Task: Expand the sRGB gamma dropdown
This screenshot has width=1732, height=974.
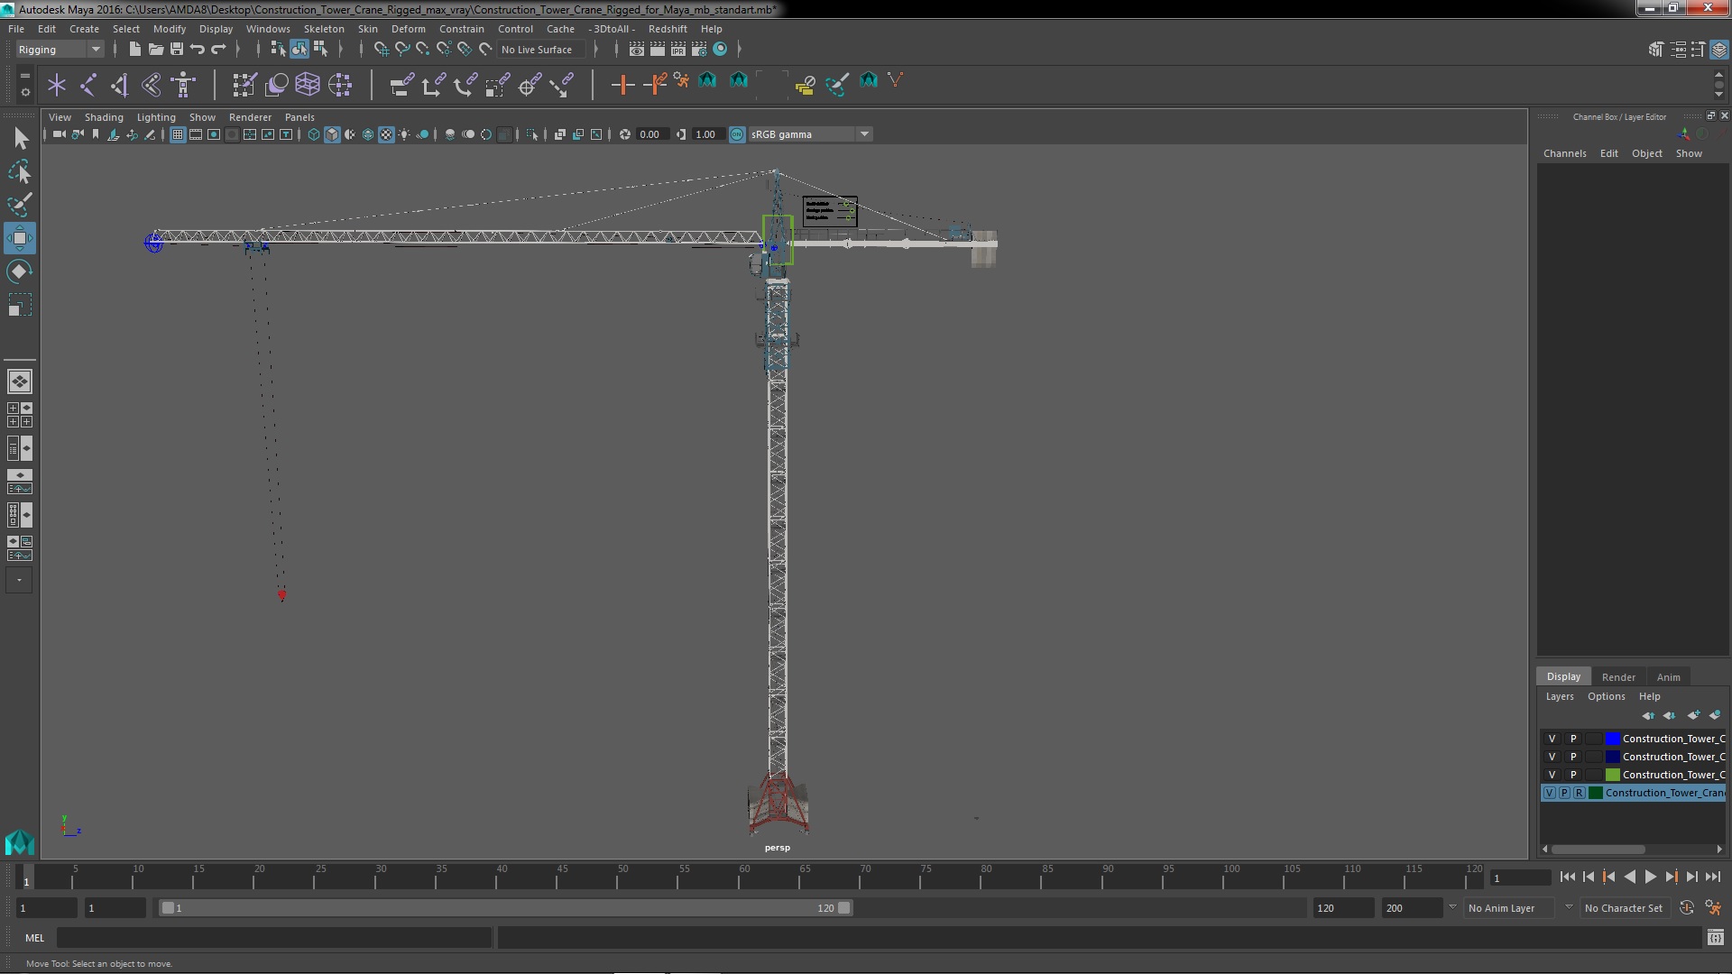Action: point(865,133)
